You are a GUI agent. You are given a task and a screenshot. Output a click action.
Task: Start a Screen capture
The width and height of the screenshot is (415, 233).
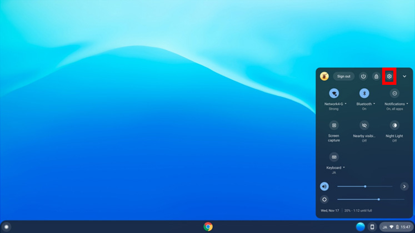[x=334, y=125]
